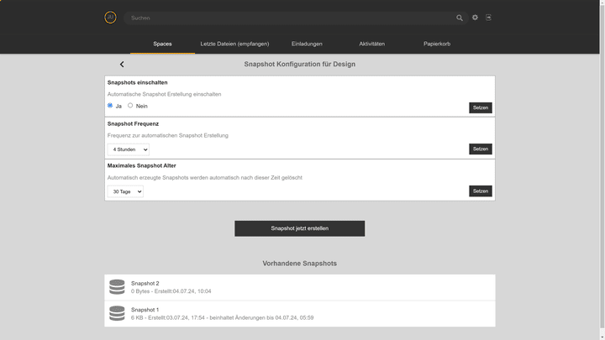Click the magnifier search icon
The height and width of the screenshot is (340, 605).
tap(460, 18)
